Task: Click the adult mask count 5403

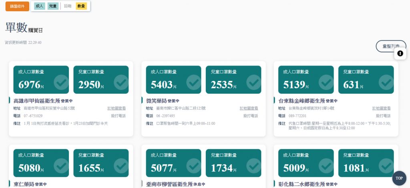Action: point(162,85)
